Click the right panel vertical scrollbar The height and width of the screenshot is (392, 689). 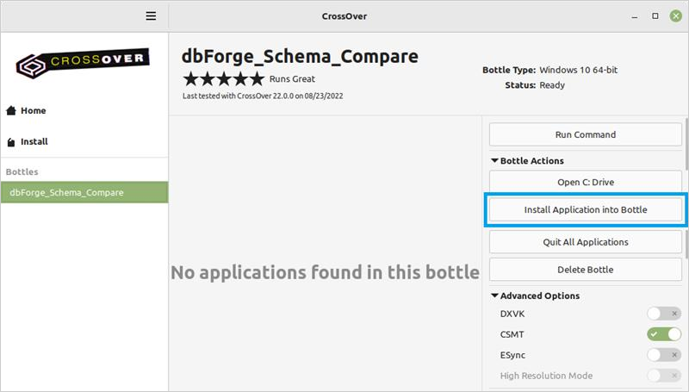pyautogui.click(x=686, y=144)
